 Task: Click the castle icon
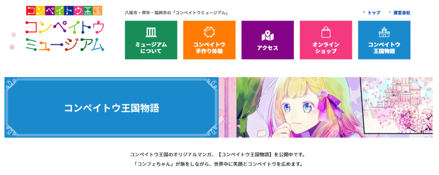pos(384,32)
